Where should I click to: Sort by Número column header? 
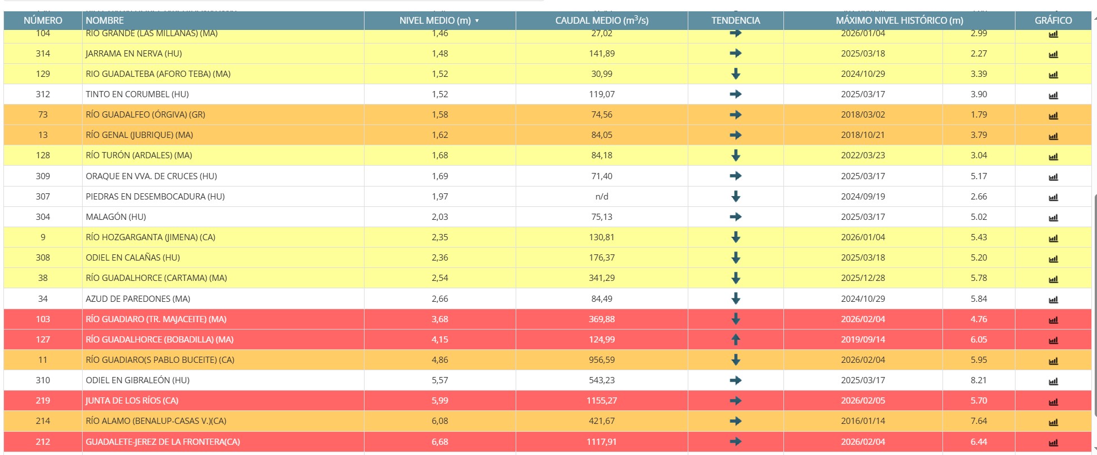pyautogui.click(x=43, y=20)
